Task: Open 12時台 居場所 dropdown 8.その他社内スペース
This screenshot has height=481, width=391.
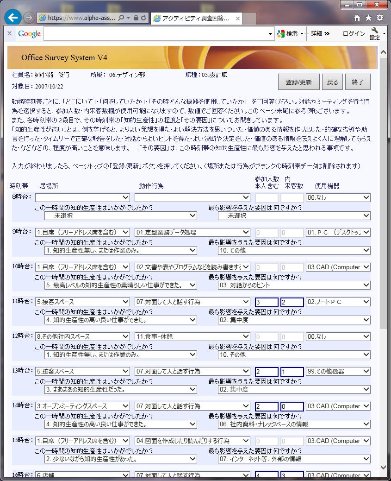Action: (82, 336)
